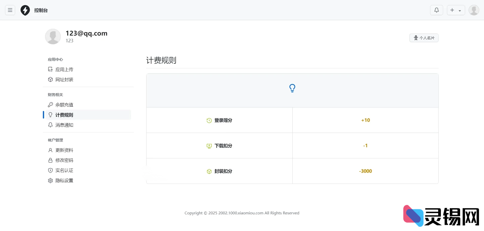Open the plus button dropdown arrow
484x231 pixels.
(x=460, y=10)
